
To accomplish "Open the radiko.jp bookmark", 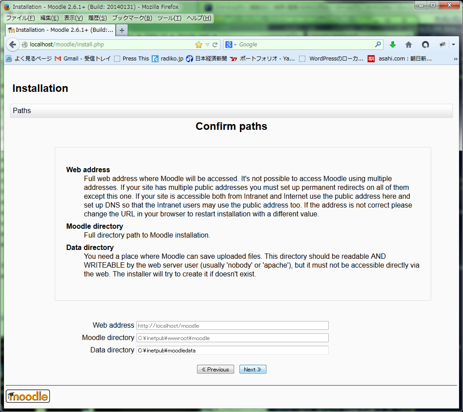I will (168, 59).
